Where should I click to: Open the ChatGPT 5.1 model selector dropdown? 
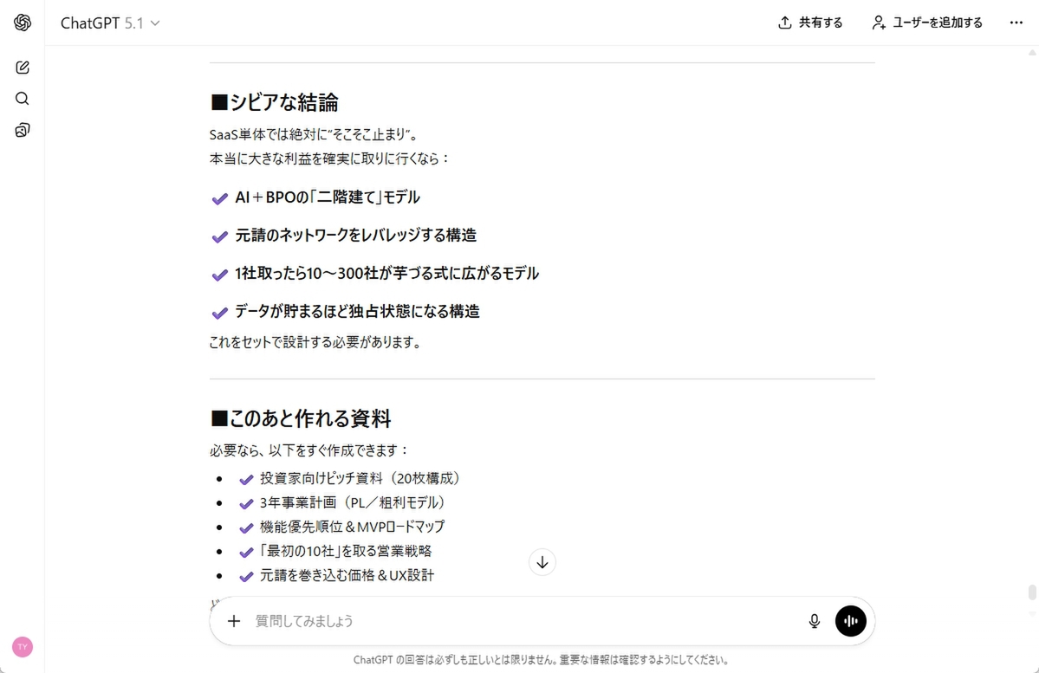pyautogui.click(x=110, y=23)
